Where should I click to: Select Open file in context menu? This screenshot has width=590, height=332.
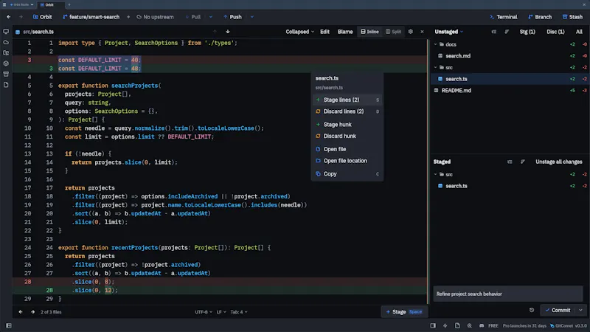click(x=347, y=149)
